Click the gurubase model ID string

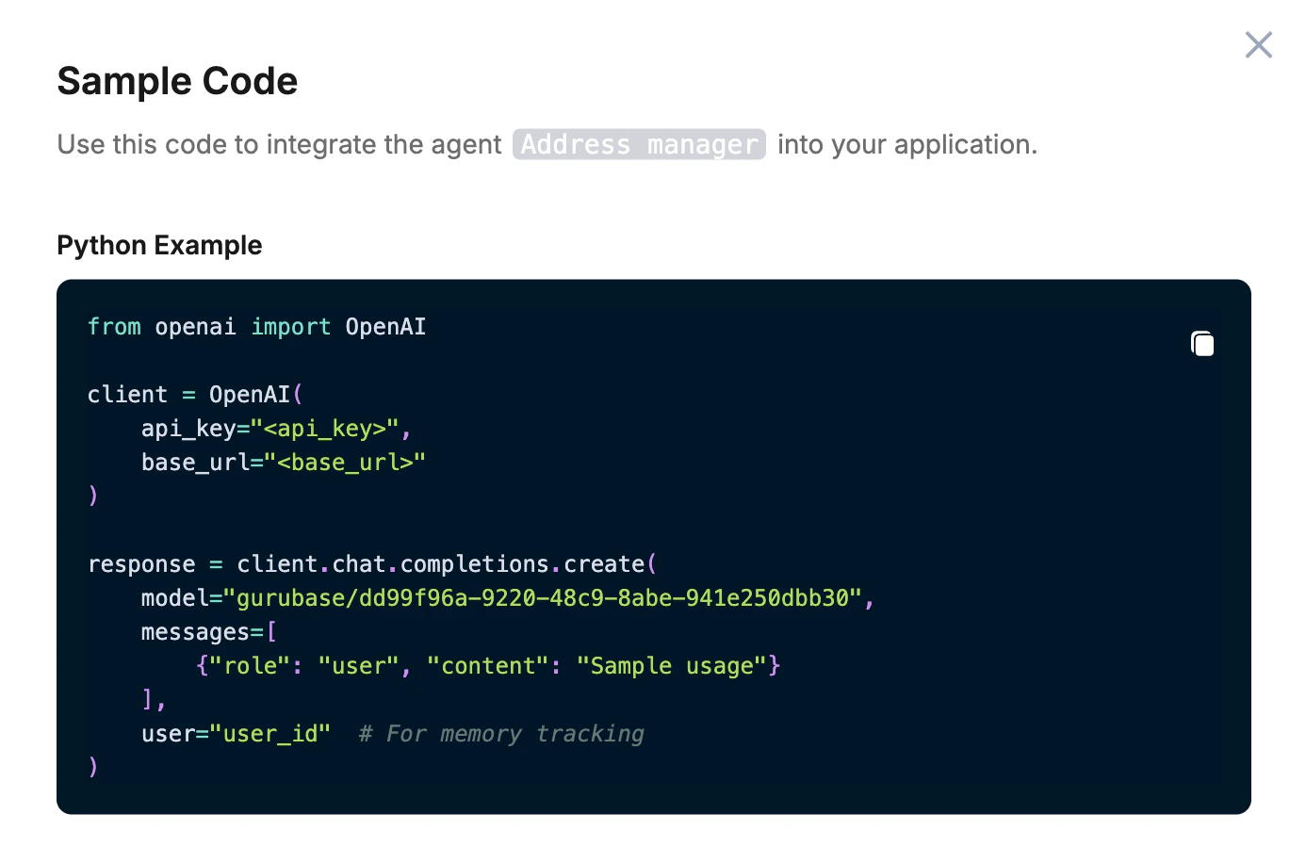543,598
